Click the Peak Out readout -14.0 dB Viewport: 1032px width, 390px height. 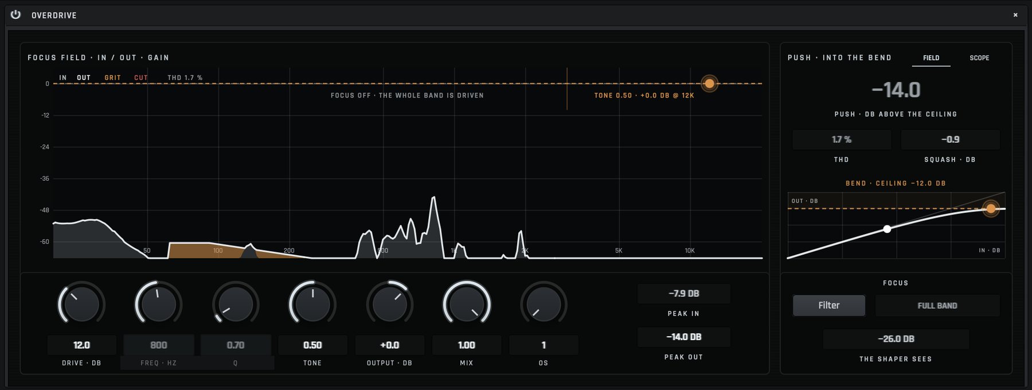click(684, 337)
